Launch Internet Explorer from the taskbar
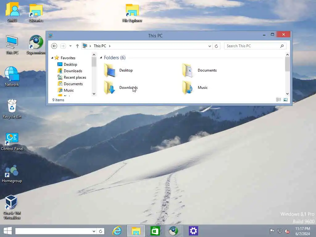The height and width of the screenshot is (237, 316). point(117,231)
